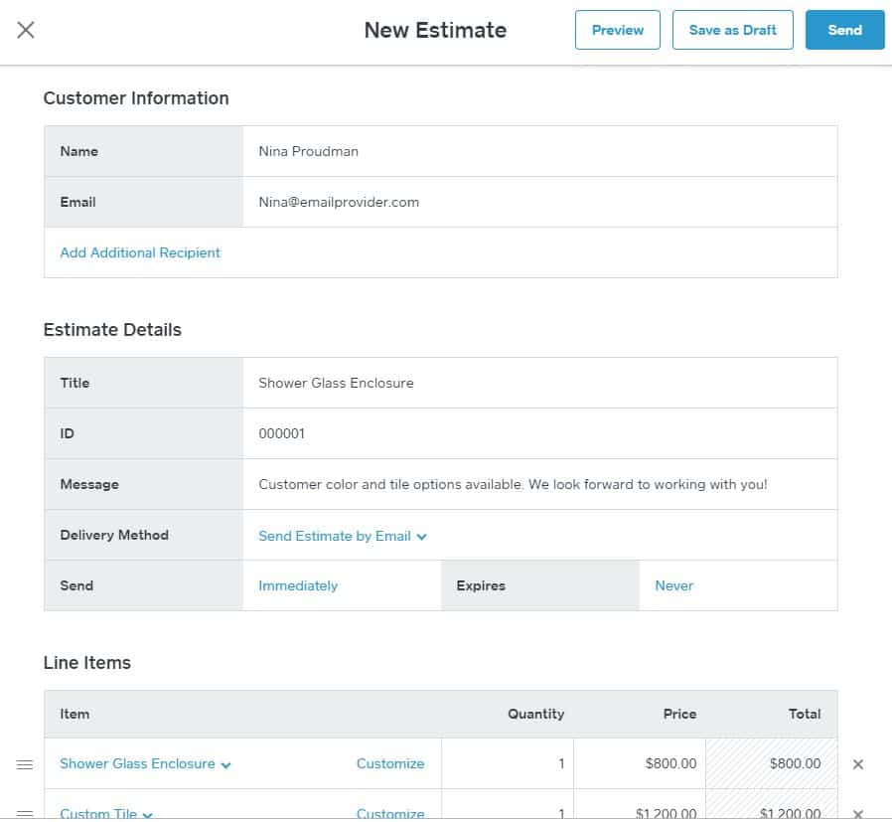Image resolution: width=892 pixels, height=822 pixels.
Task: Click the Estimate Details heading
Action: point(112,330)
